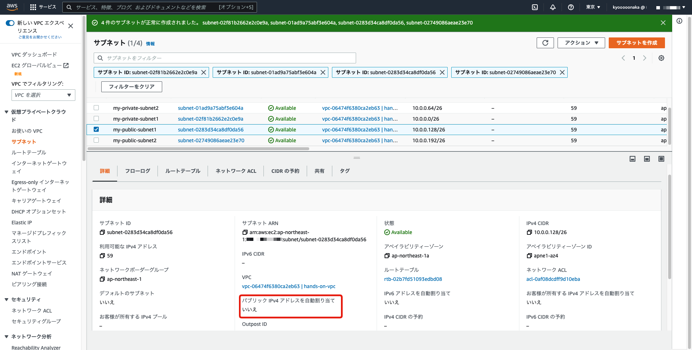Remove filter subnet-02f81b2662e2c0e9a

pyautogui.click(x=204, y=72)
